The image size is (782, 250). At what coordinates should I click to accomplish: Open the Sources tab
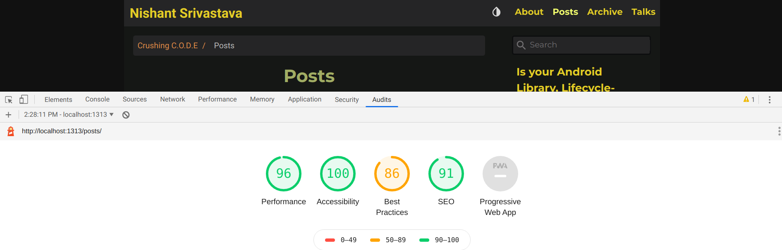(134, 99)
